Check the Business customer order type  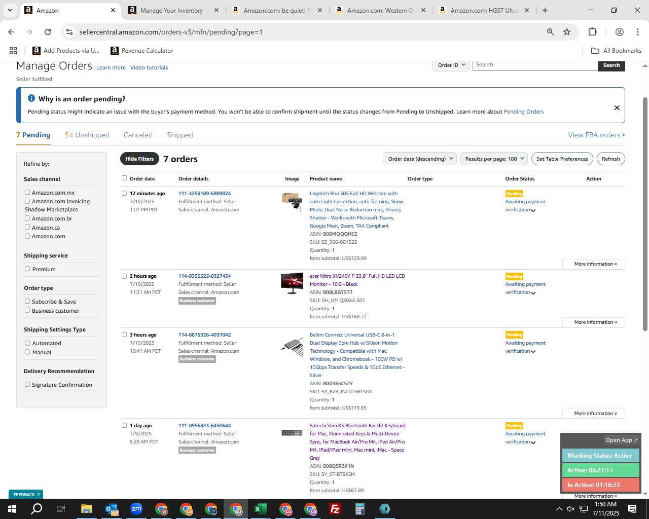point(27,310)
